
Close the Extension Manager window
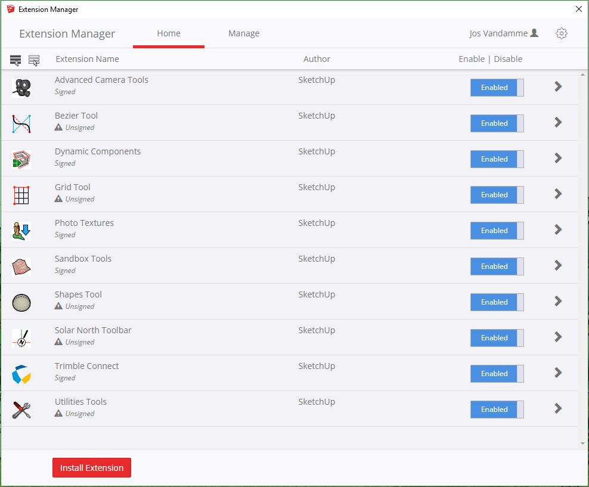coord(578,9)
